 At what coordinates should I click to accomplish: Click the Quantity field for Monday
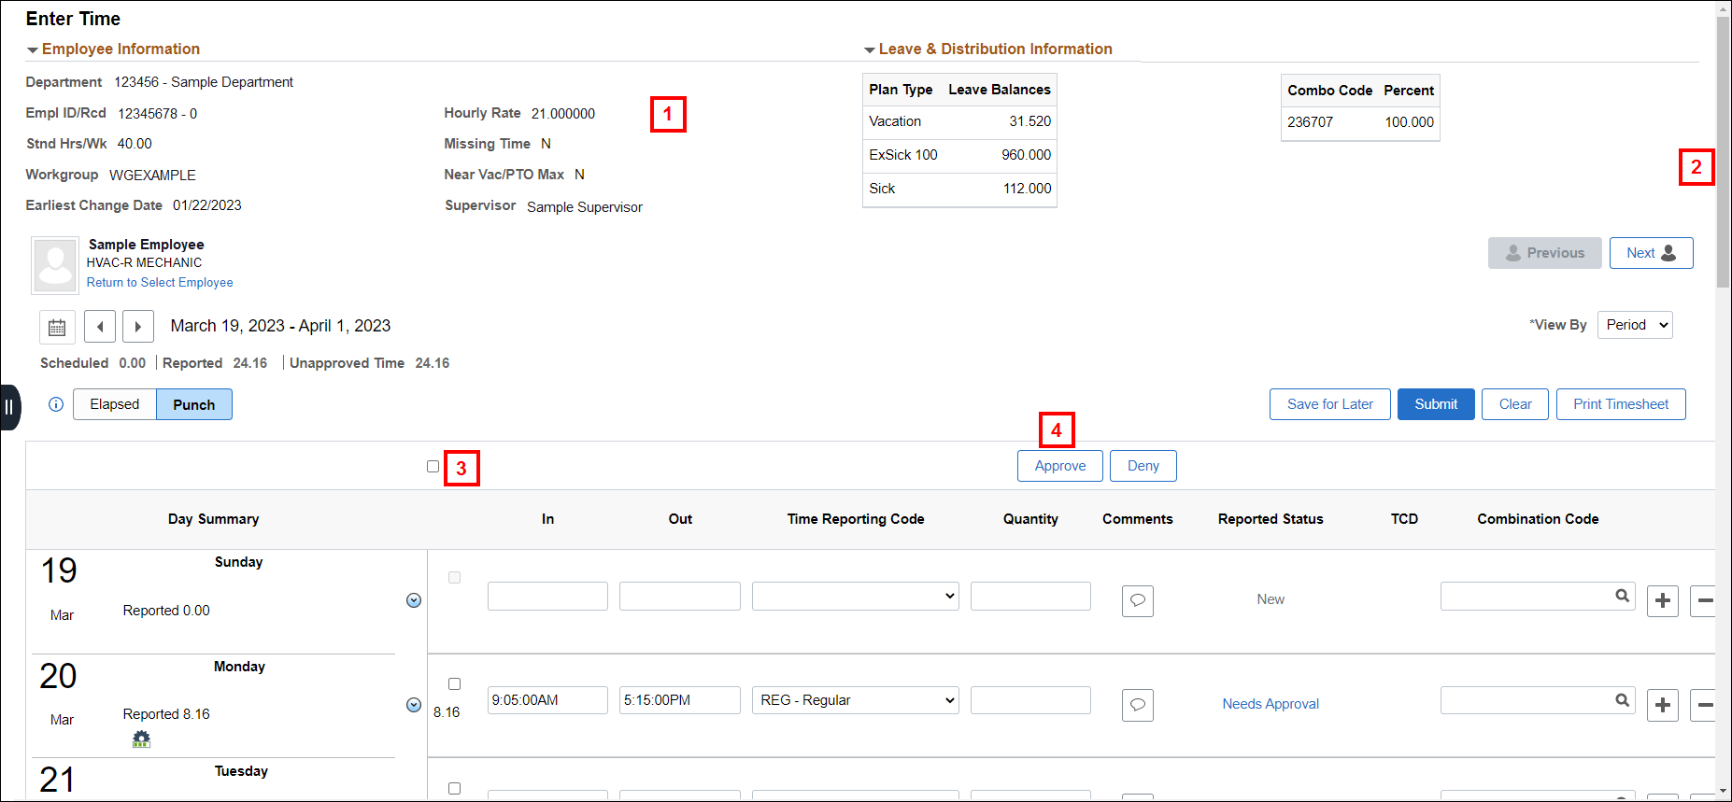[1030, 700]
